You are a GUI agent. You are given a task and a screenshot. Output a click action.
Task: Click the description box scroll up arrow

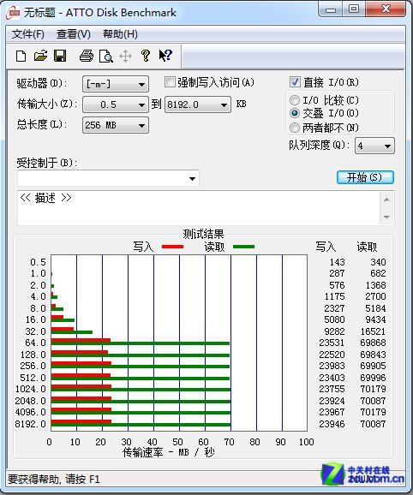pyautogui.click(x=386, y=200)
